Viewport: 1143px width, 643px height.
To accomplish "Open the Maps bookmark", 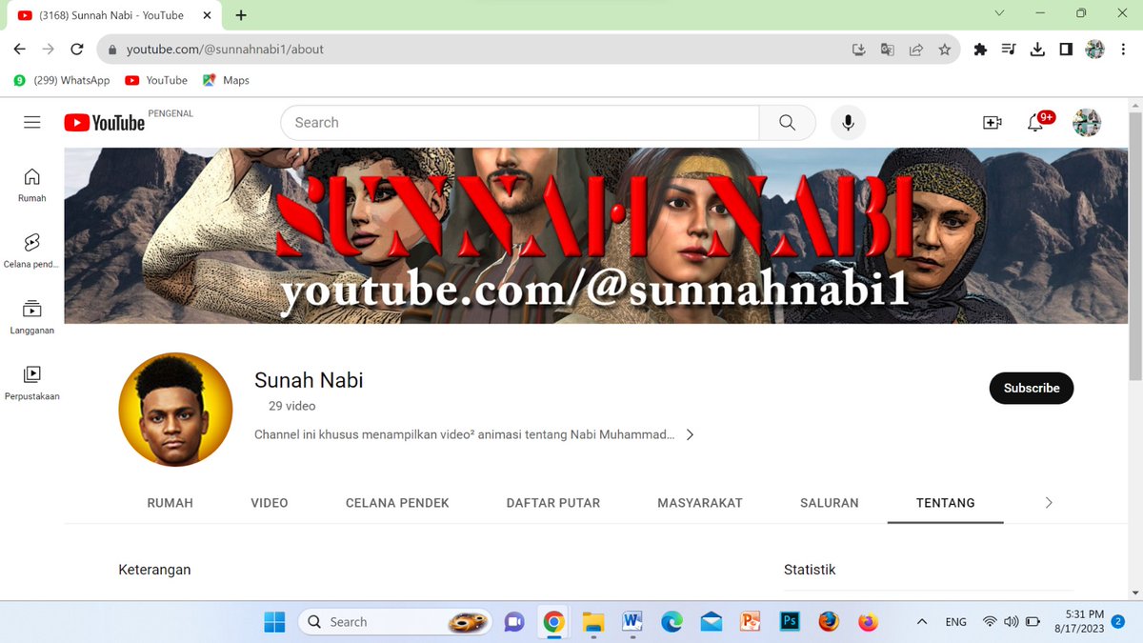I will 226,80.
